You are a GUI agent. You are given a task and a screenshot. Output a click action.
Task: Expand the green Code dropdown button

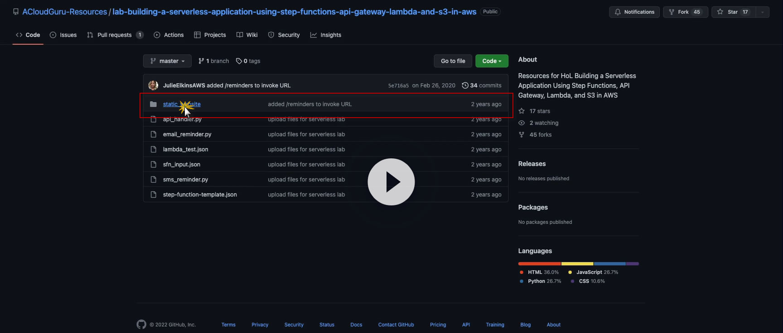(x=492, y=61)
